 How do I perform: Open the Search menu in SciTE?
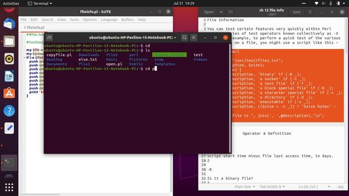[47, 20]
